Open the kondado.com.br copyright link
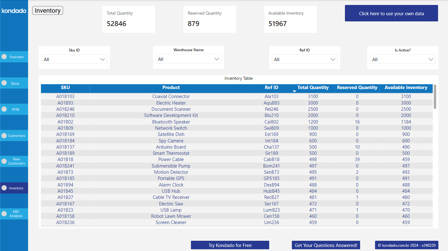 tap(406, 245)
